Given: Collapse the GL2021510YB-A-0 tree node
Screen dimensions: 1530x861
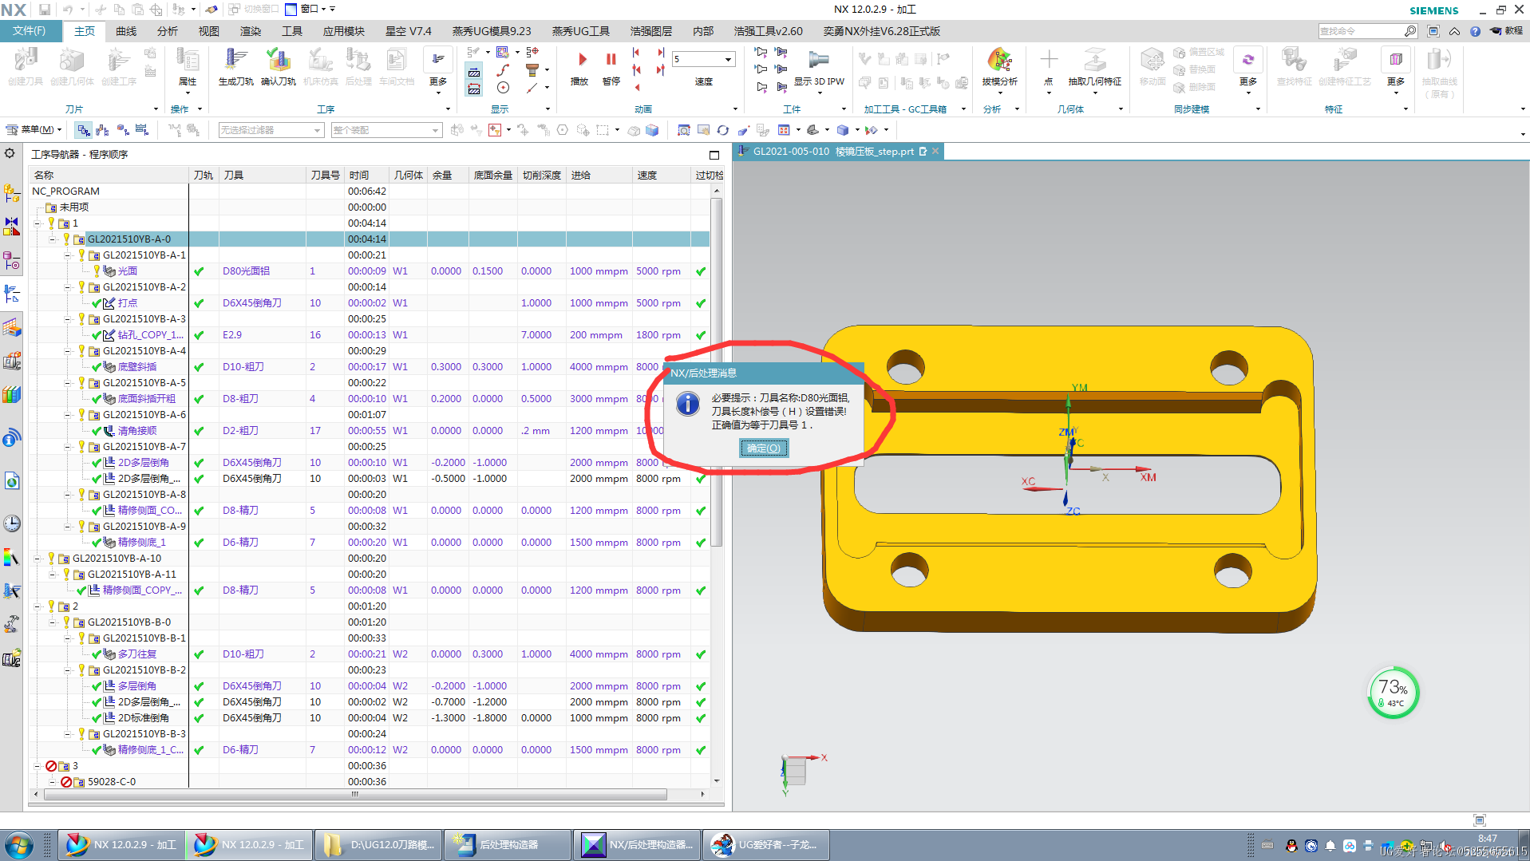Looking at the screenshot, I should click(x=53, y=239).
